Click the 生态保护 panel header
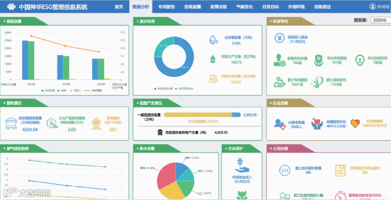 coord(241,149)
